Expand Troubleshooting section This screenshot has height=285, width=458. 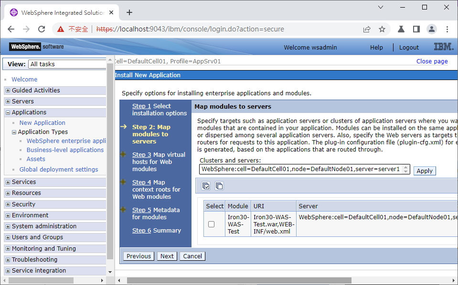pos(8,260)
